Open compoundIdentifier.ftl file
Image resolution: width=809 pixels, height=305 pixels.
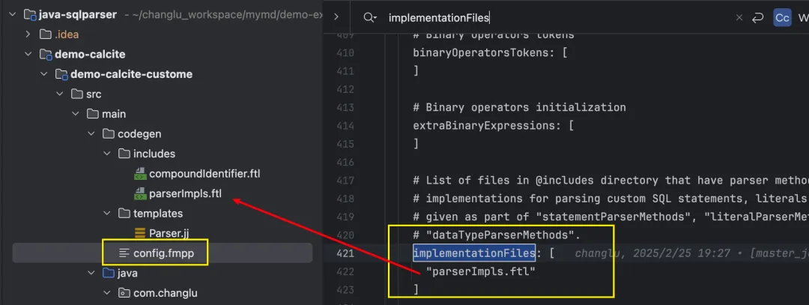tap(204, 174)
